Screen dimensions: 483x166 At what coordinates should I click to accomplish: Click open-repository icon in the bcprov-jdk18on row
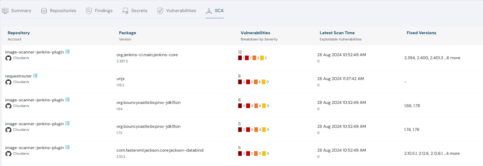(67, 124)
